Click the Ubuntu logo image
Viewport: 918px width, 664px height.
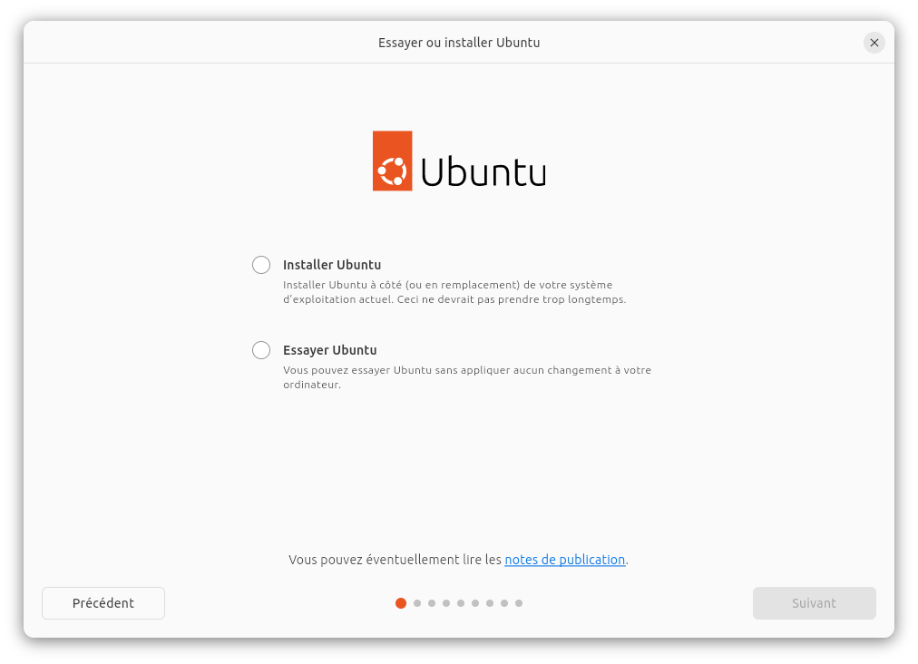coord(459,161)
